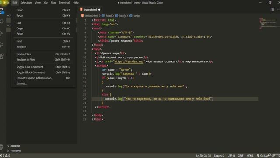The height and width of the screenshot is (158, 280).
Task: Click the yandex.ru link in code
Action: (x=129, y=61)
